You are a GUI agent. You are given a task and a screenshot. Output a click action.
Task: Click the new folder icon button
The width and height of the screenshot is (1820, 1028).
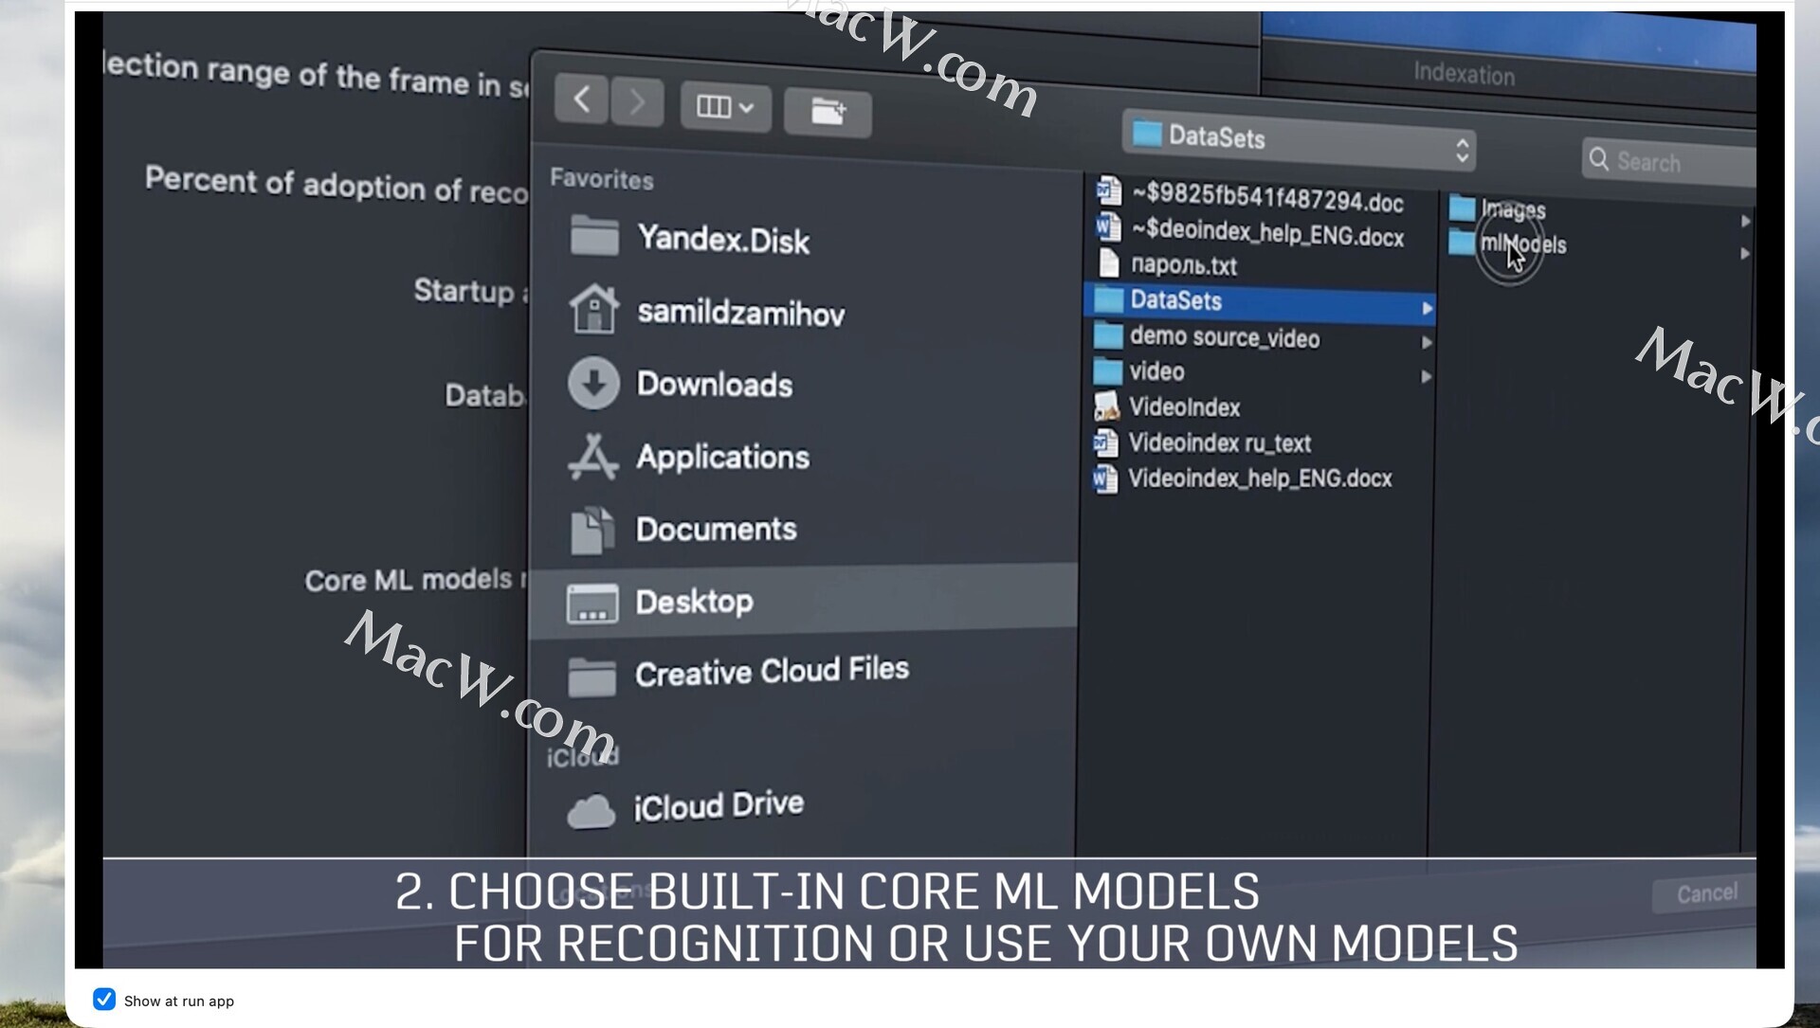828,112
